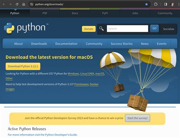Open the Downloads navigation menu
The image size is (180, 138).
39,44
